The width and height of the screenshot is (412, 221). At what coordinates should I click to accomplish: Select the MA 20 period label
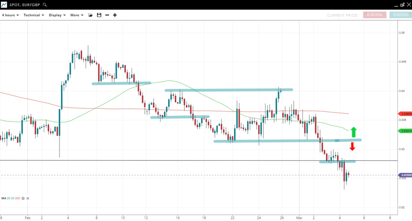pos(8,198)
